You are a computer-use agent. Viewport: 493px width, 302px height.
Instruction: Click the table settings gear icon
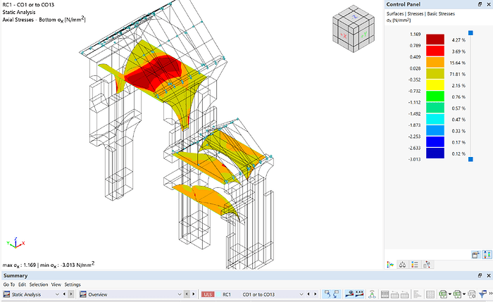coord(472,294)
